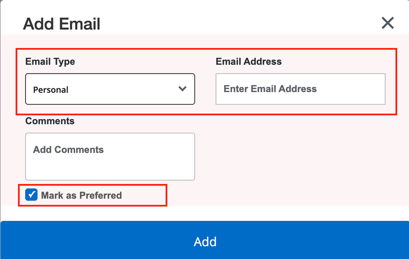Click the "Email Address" field label

[248, 62]
